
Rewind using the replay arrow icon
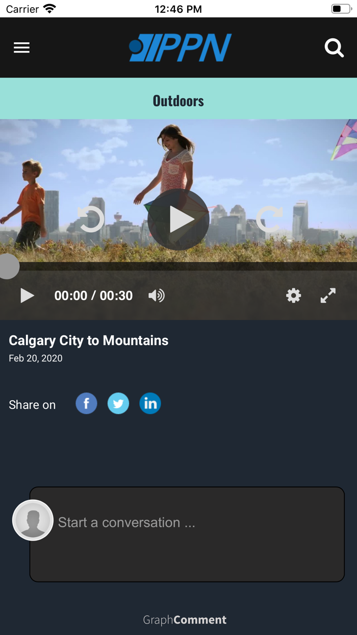click(91, 219)
